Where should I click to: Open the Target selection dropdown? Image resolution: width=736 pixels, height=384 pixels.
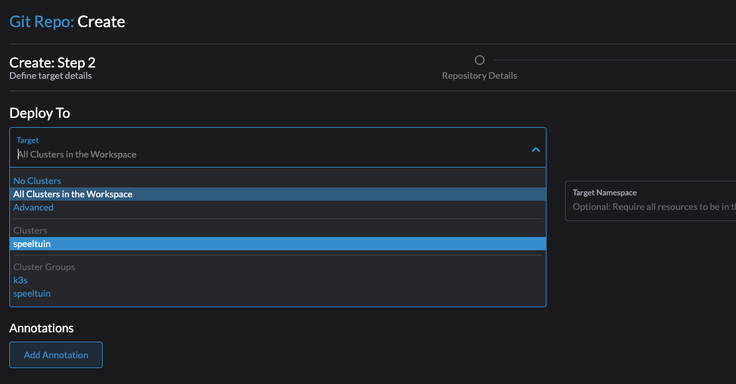click(278, 150)
